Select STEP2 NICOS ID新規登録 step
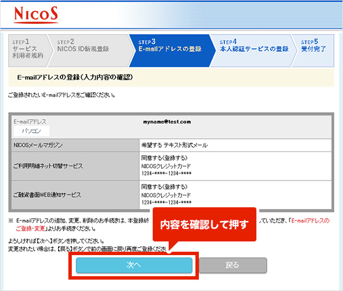This screenshot has width=343, height=291. 83,46
